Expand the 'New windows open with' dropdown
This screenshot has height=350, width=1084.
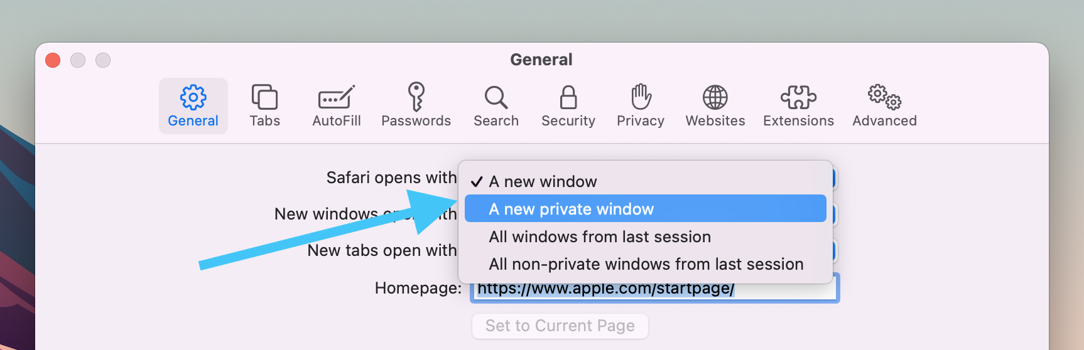click(x=835, y=215)
